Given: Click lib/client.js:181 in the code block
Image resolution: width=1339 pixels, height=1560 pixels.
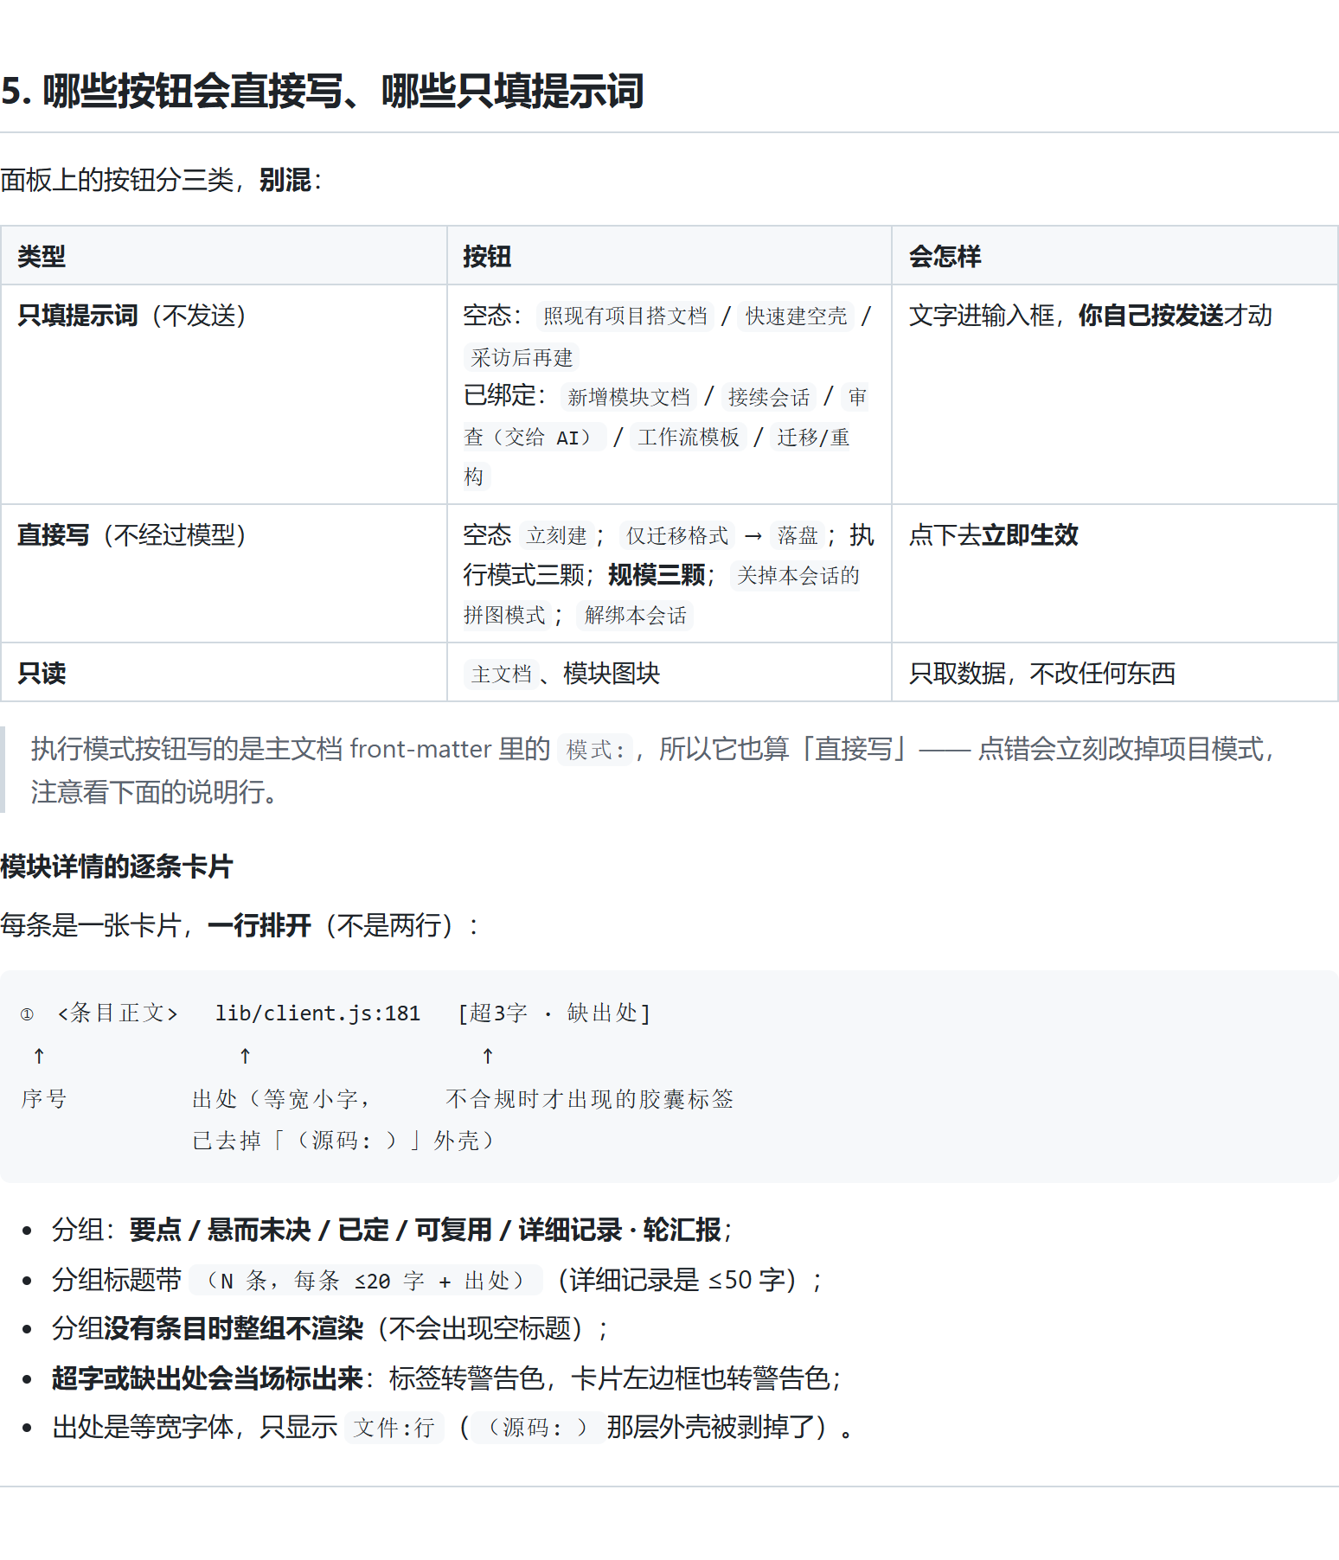Looking at the screenshot, I should click(x=317, y=1013).
